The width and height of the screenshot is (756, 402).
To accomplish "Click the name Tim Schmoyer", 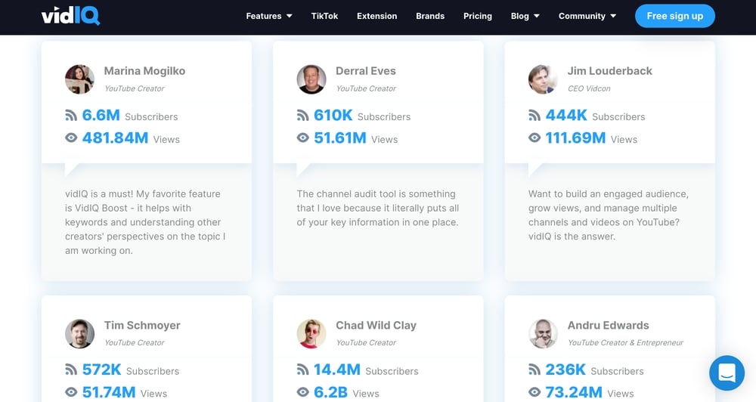I will (x=142, y=326).
